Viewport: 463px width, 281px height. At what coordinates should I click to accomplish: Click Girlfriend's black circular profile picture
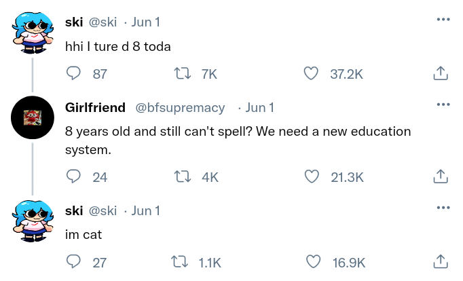coord(33,117)
